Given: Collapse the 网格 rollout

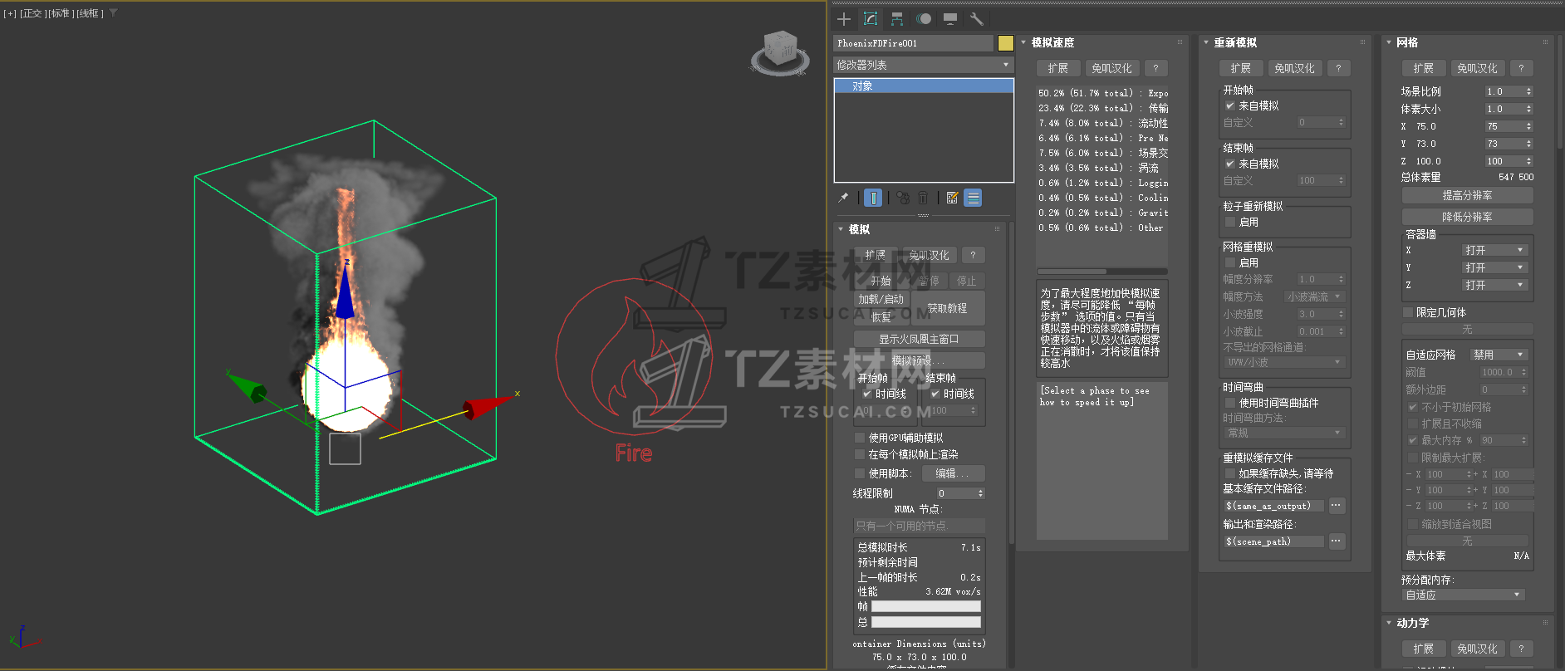Looking at the screenshot, I should point(1389,42).
